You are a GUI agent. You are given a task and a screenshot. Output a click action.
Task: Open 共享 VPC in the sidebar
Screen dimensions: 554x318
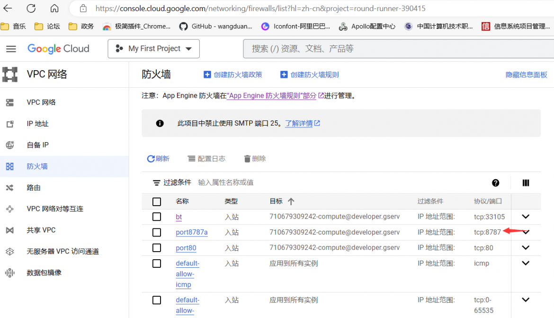(41, 230)
